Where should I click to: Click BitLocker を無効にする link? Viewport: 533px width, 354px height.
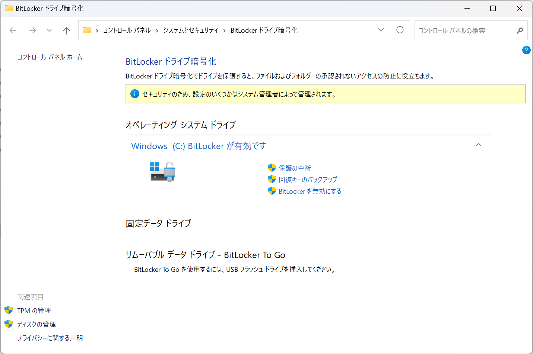tap(310, 191)
